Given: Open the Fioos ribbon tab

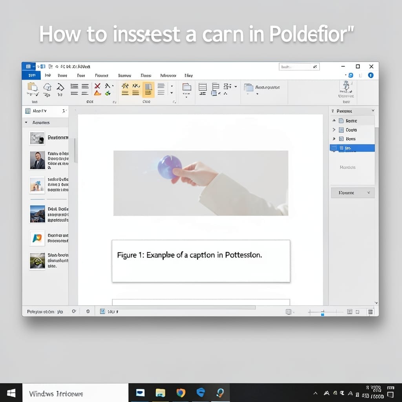Looking at the screenshot, I should point(146,75).
